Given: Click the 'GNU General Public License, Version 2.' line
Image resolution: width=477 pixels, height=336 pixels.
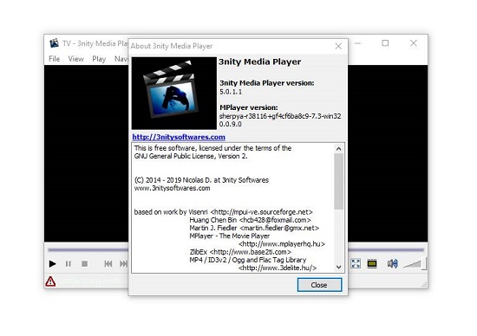Looking at the screenshot, I should [191, 156].
